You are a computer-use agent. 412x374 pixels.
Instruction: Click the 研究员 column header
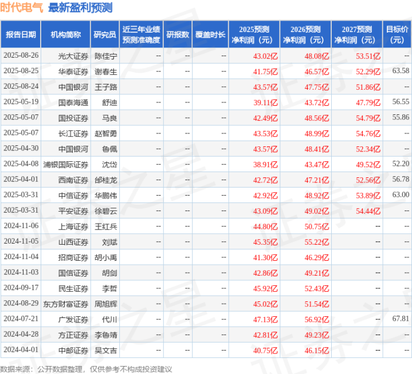(105, 35)
